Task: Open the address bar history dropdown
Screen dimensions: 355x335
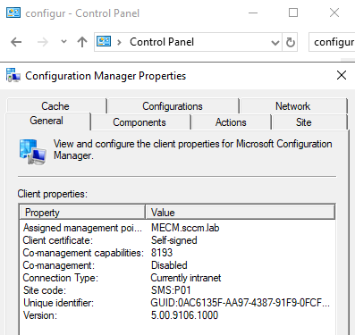Action: click(x=275, y=43)
